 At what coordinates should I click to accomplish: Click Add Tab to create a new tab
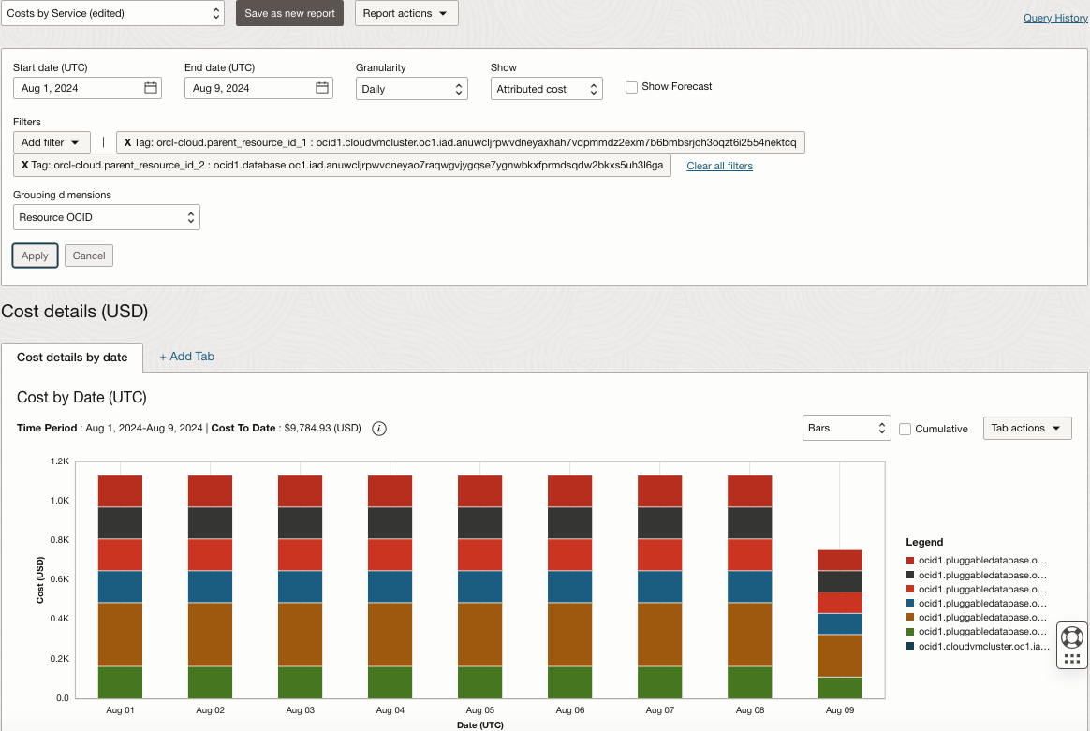tap(185, 357)
